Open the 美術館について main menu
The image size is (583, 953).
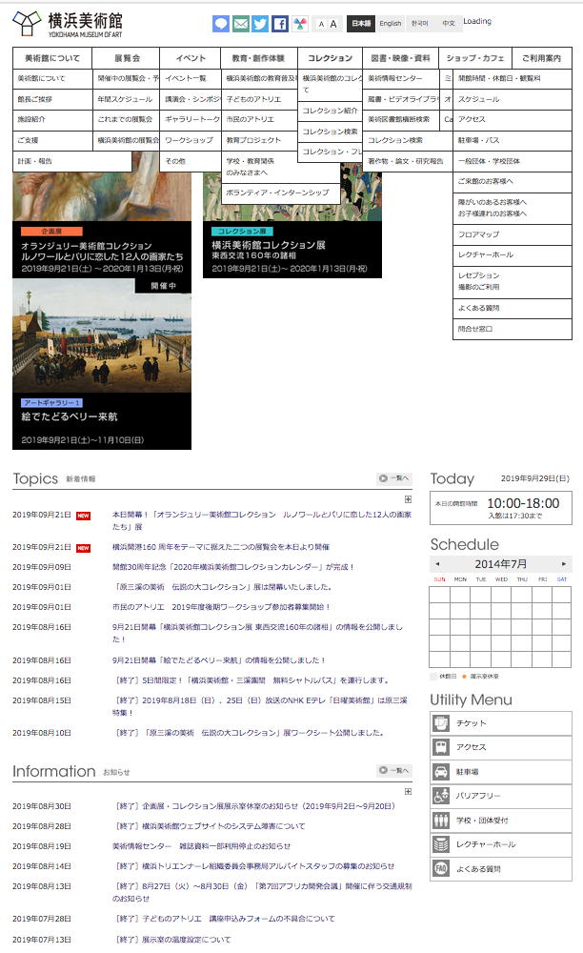tap(52, 58)
